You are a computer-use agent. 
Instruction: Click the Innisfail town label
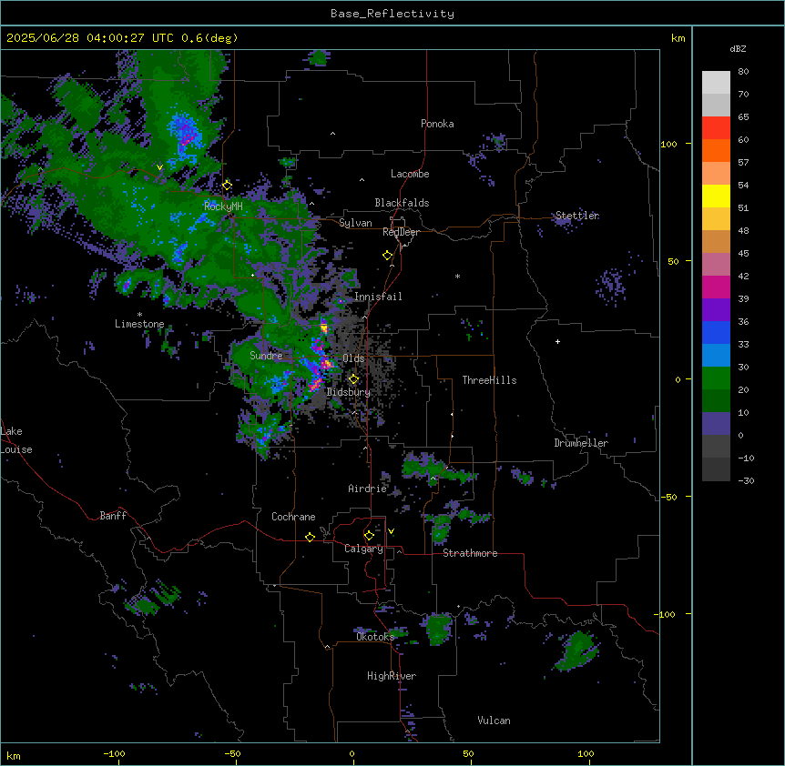[378, 297]
